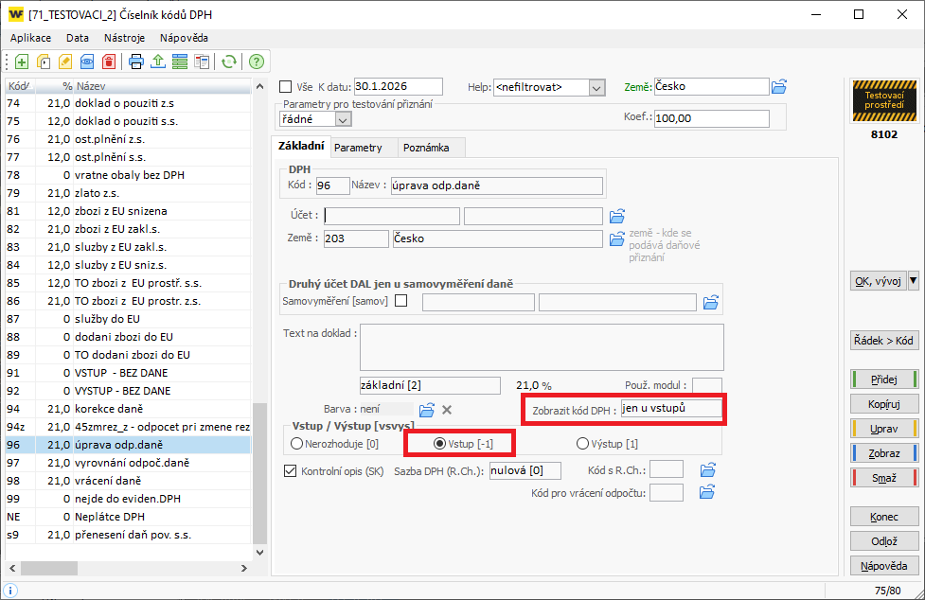The image size is (925, 600).
Task: Clear Barva color with X icon
Action: point(447,410)
